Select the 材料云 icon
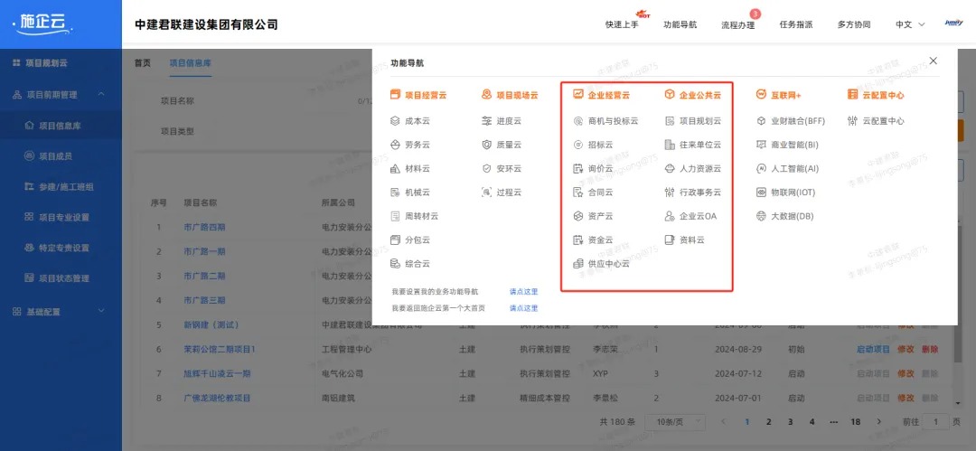This screenshot has width=976, height=451. pyautogui.click(x=395, y=168)
